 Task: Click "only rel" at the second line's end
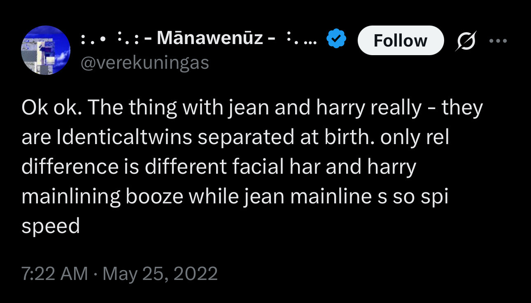(415, 138)
